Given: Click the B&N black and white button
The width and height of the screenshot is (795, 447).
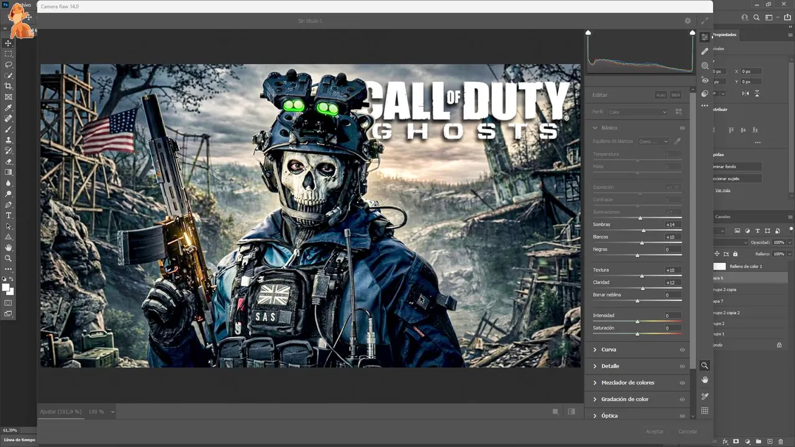Looking at the screenshot, I should (x=676, y=95).
